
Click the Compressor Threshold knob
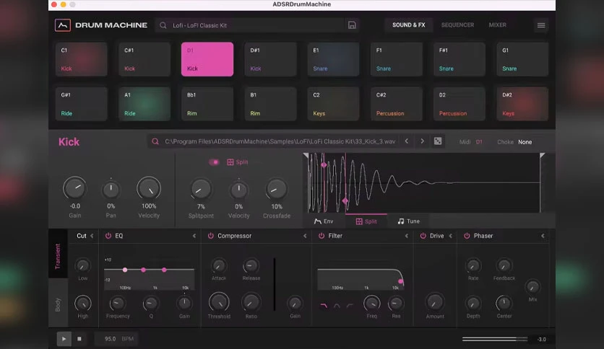pyautogui.click(x=219, y=302)
